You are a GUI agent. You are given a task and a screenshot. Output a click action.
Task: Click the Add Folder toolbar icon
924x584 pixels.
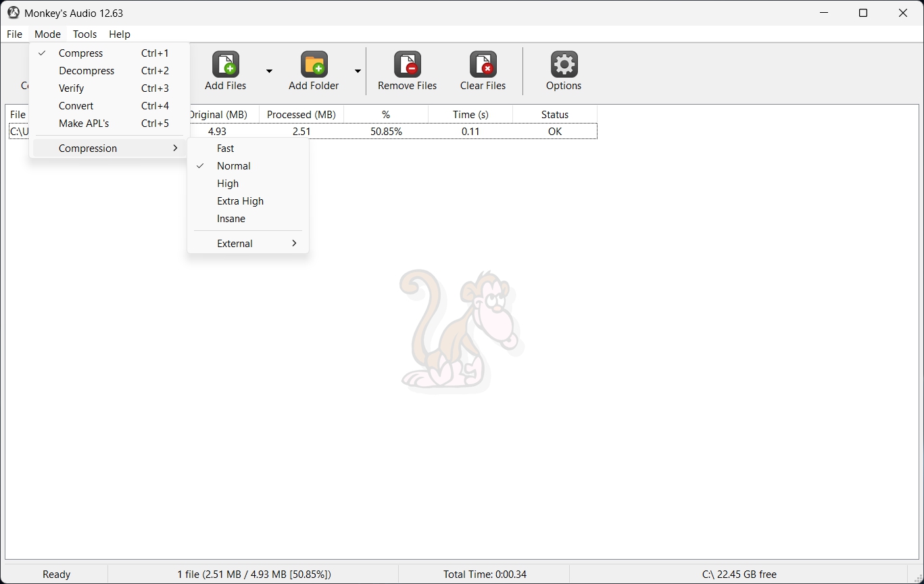pyautogui.click(x=314, y=64)
